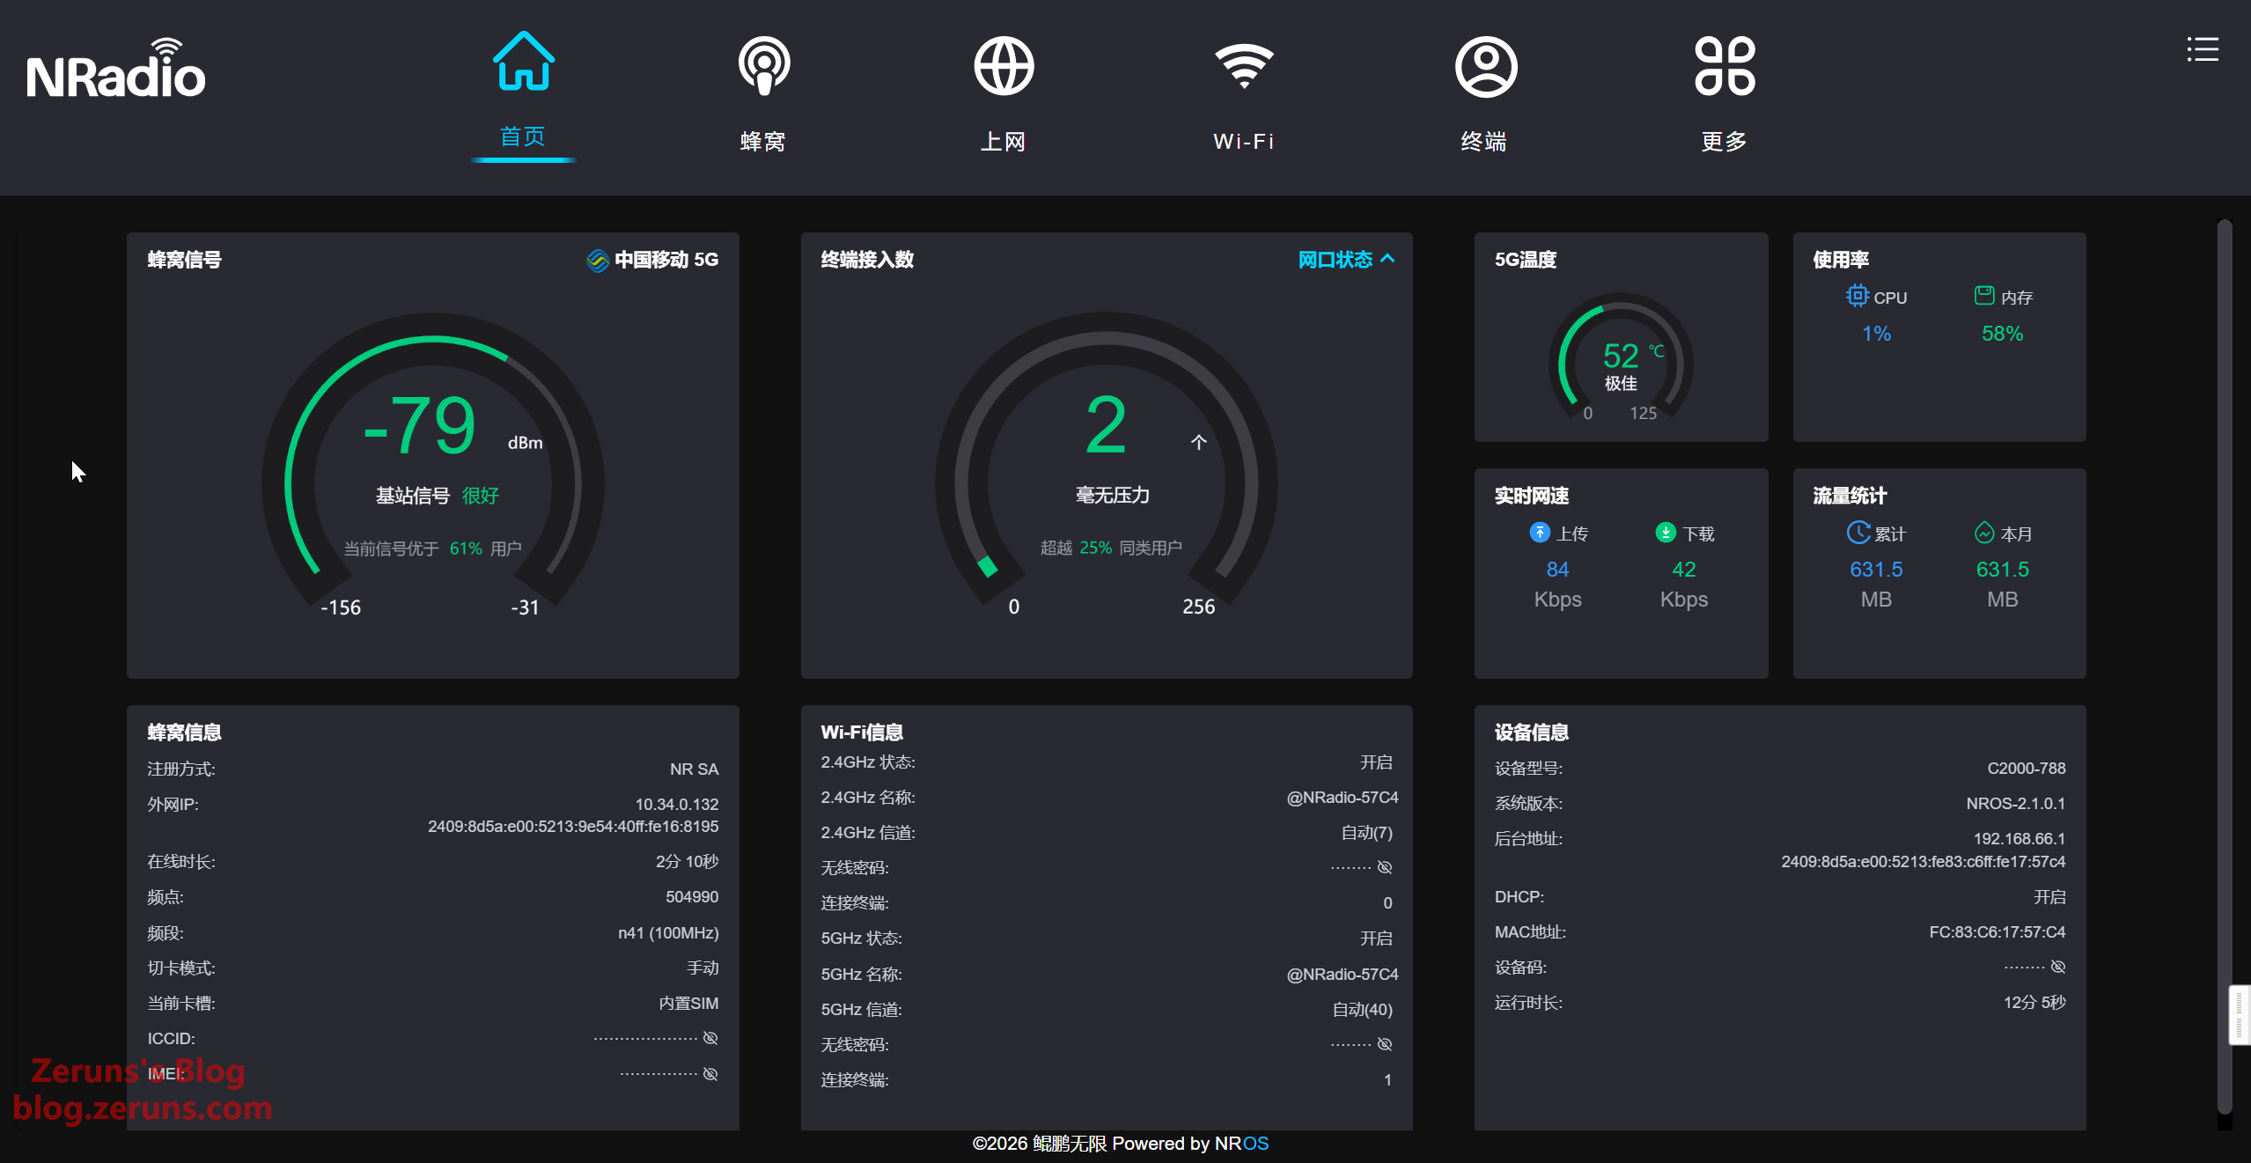2251x1163 pixels.
Task: Reveal the hidden ICCID value
Action: 710,1038
